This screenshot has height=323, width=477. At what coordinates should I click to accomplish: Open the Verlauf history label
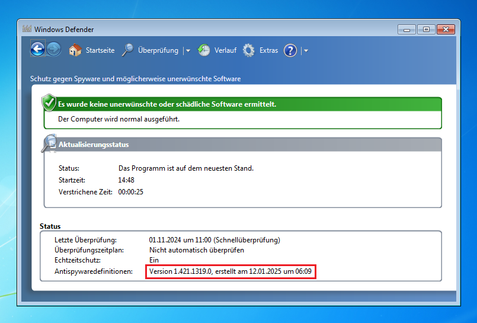[225, 50]
